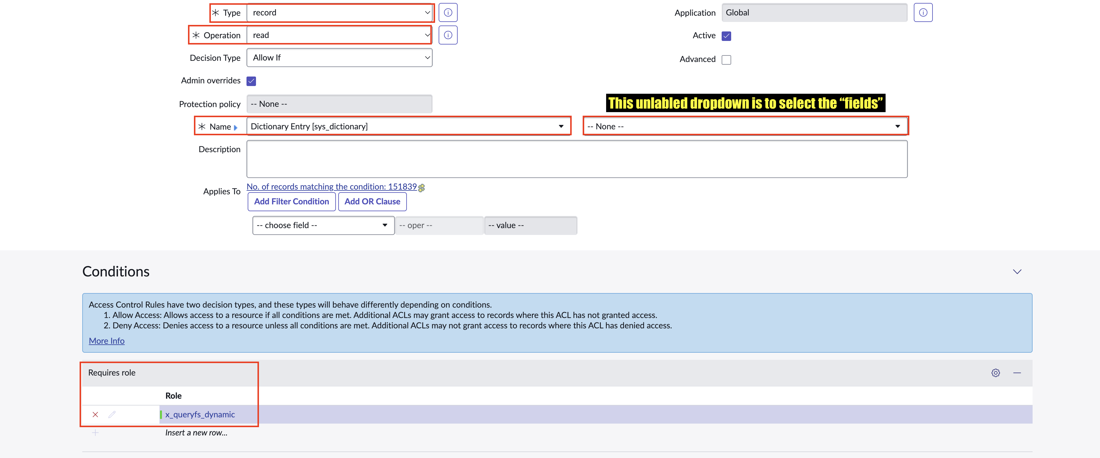Screen dimensions: 1100x458
Task: Click the Add Filter Condition button
Action: click(x=291, y=202)
